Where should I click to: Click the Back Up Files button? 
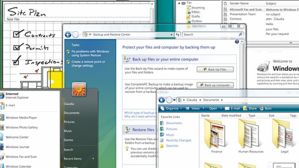click(215, 70)
